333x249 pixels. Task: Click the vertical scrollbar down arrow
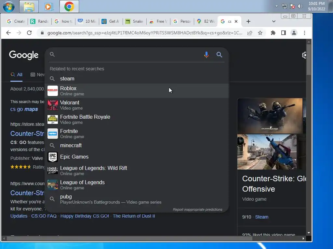point(309,233)
